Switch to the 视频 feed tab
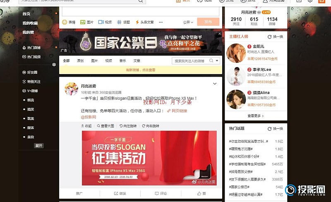 [108, 61]
